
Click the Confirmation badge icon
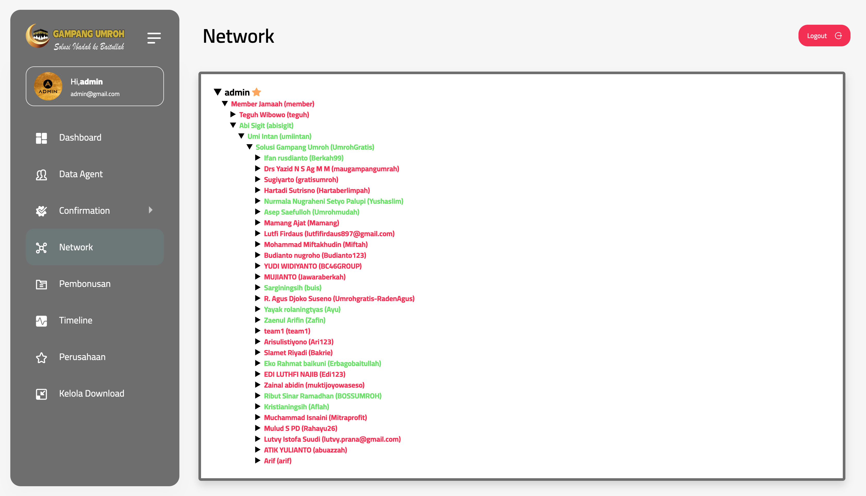pos(41,211)
